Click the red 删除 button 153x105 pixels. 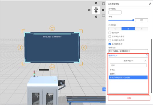pyautogui.click(x=129, y=98)
